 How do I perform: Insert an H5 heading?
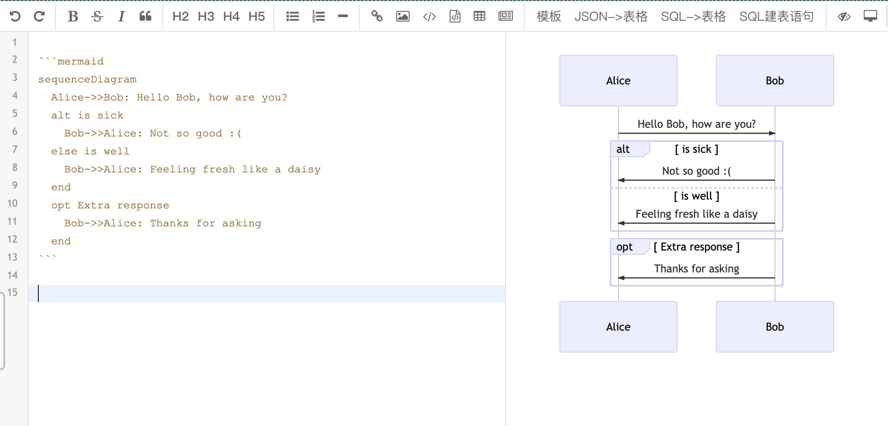click(x=257, y=16)
